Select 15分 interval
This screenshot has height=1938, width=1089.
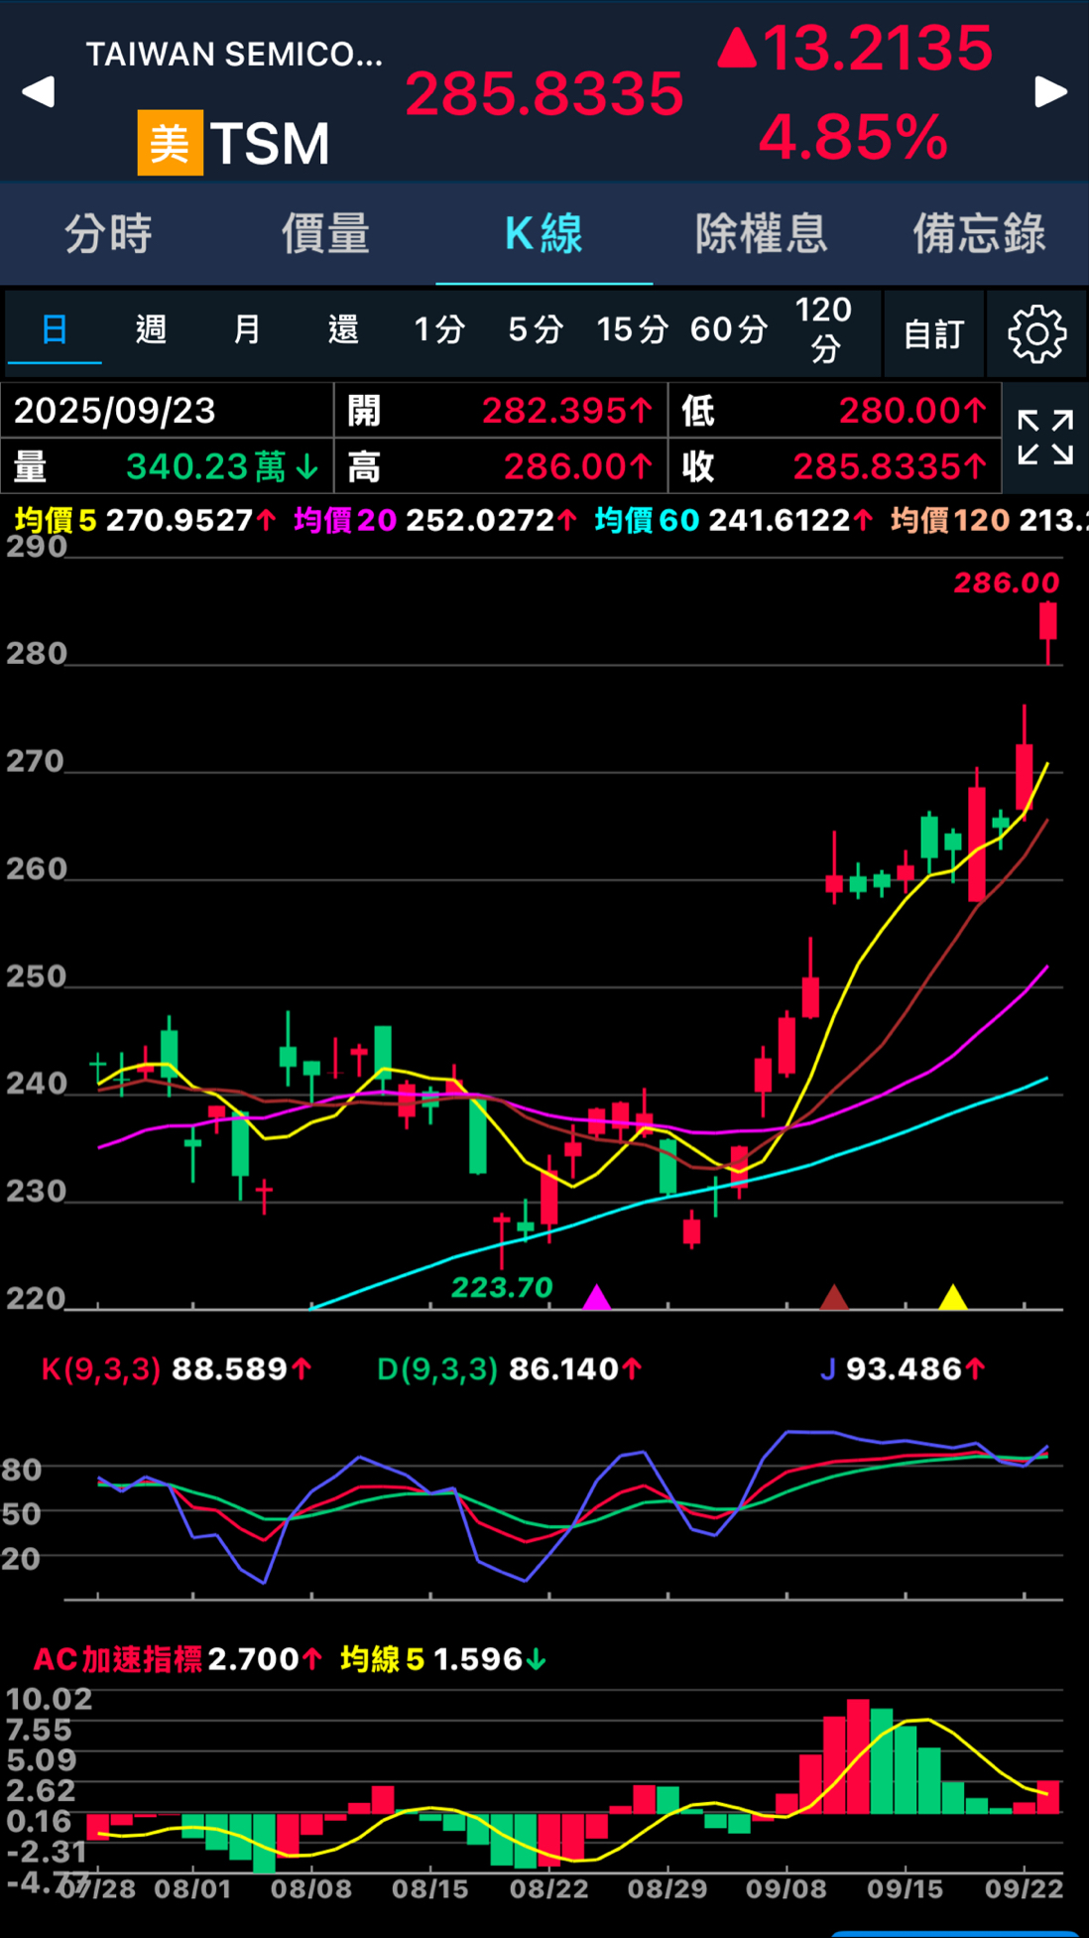tap(632, 329)
